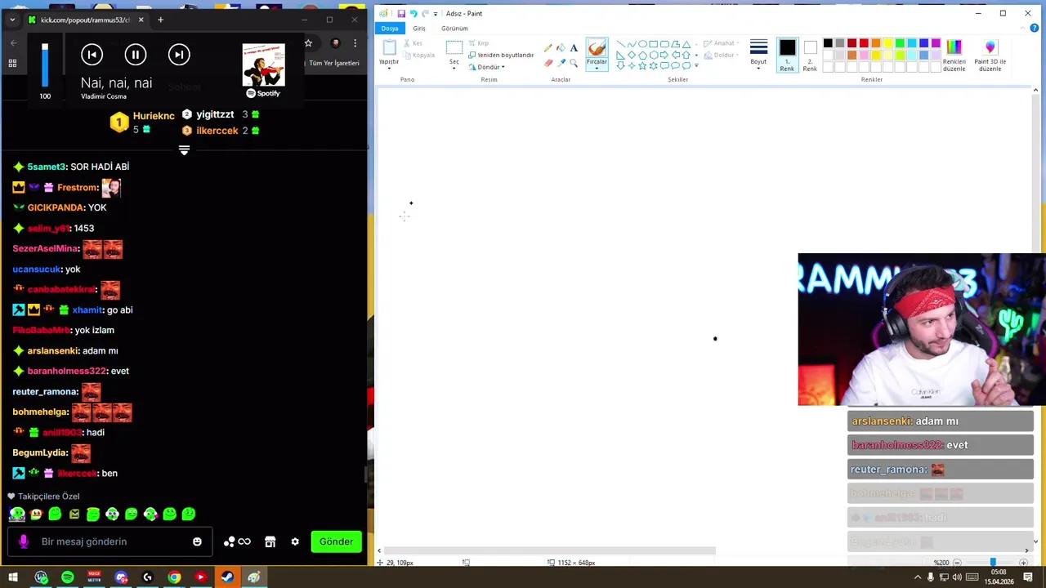Switch to the Görünüm ribbon tab
Image resolution: width=1046 pixels, height=588 pixels.
[454, 28]
